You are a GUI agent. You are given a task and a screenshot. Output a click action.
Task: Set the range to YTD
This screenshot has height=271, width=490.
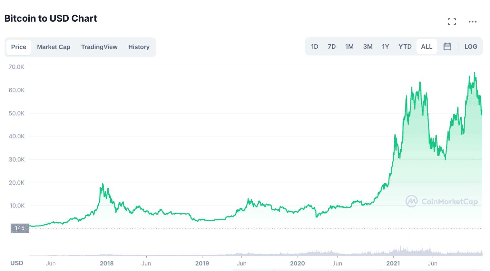click(405, 46)
